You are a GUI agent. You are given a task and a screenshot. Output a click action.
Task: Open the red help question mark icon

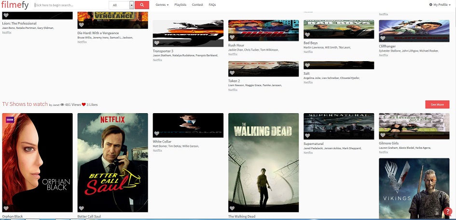(x=448, y=211)
